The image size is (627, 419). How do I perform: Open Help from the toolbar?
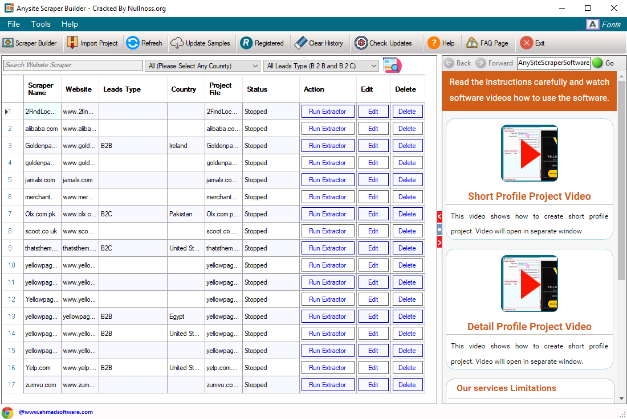point(441,43)
